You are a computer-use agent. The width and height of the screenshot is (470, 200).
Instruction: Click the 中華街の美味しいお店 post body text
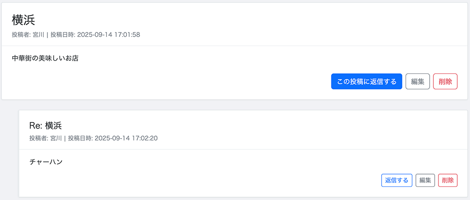[x=45, y=59]
